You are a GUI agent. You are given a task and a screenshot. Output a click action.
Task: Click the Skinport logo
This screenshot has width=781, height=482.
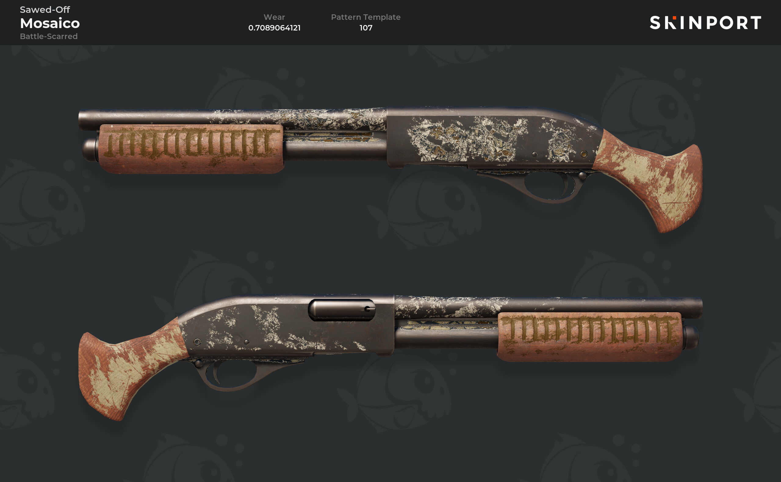click(x=705, y=23)
